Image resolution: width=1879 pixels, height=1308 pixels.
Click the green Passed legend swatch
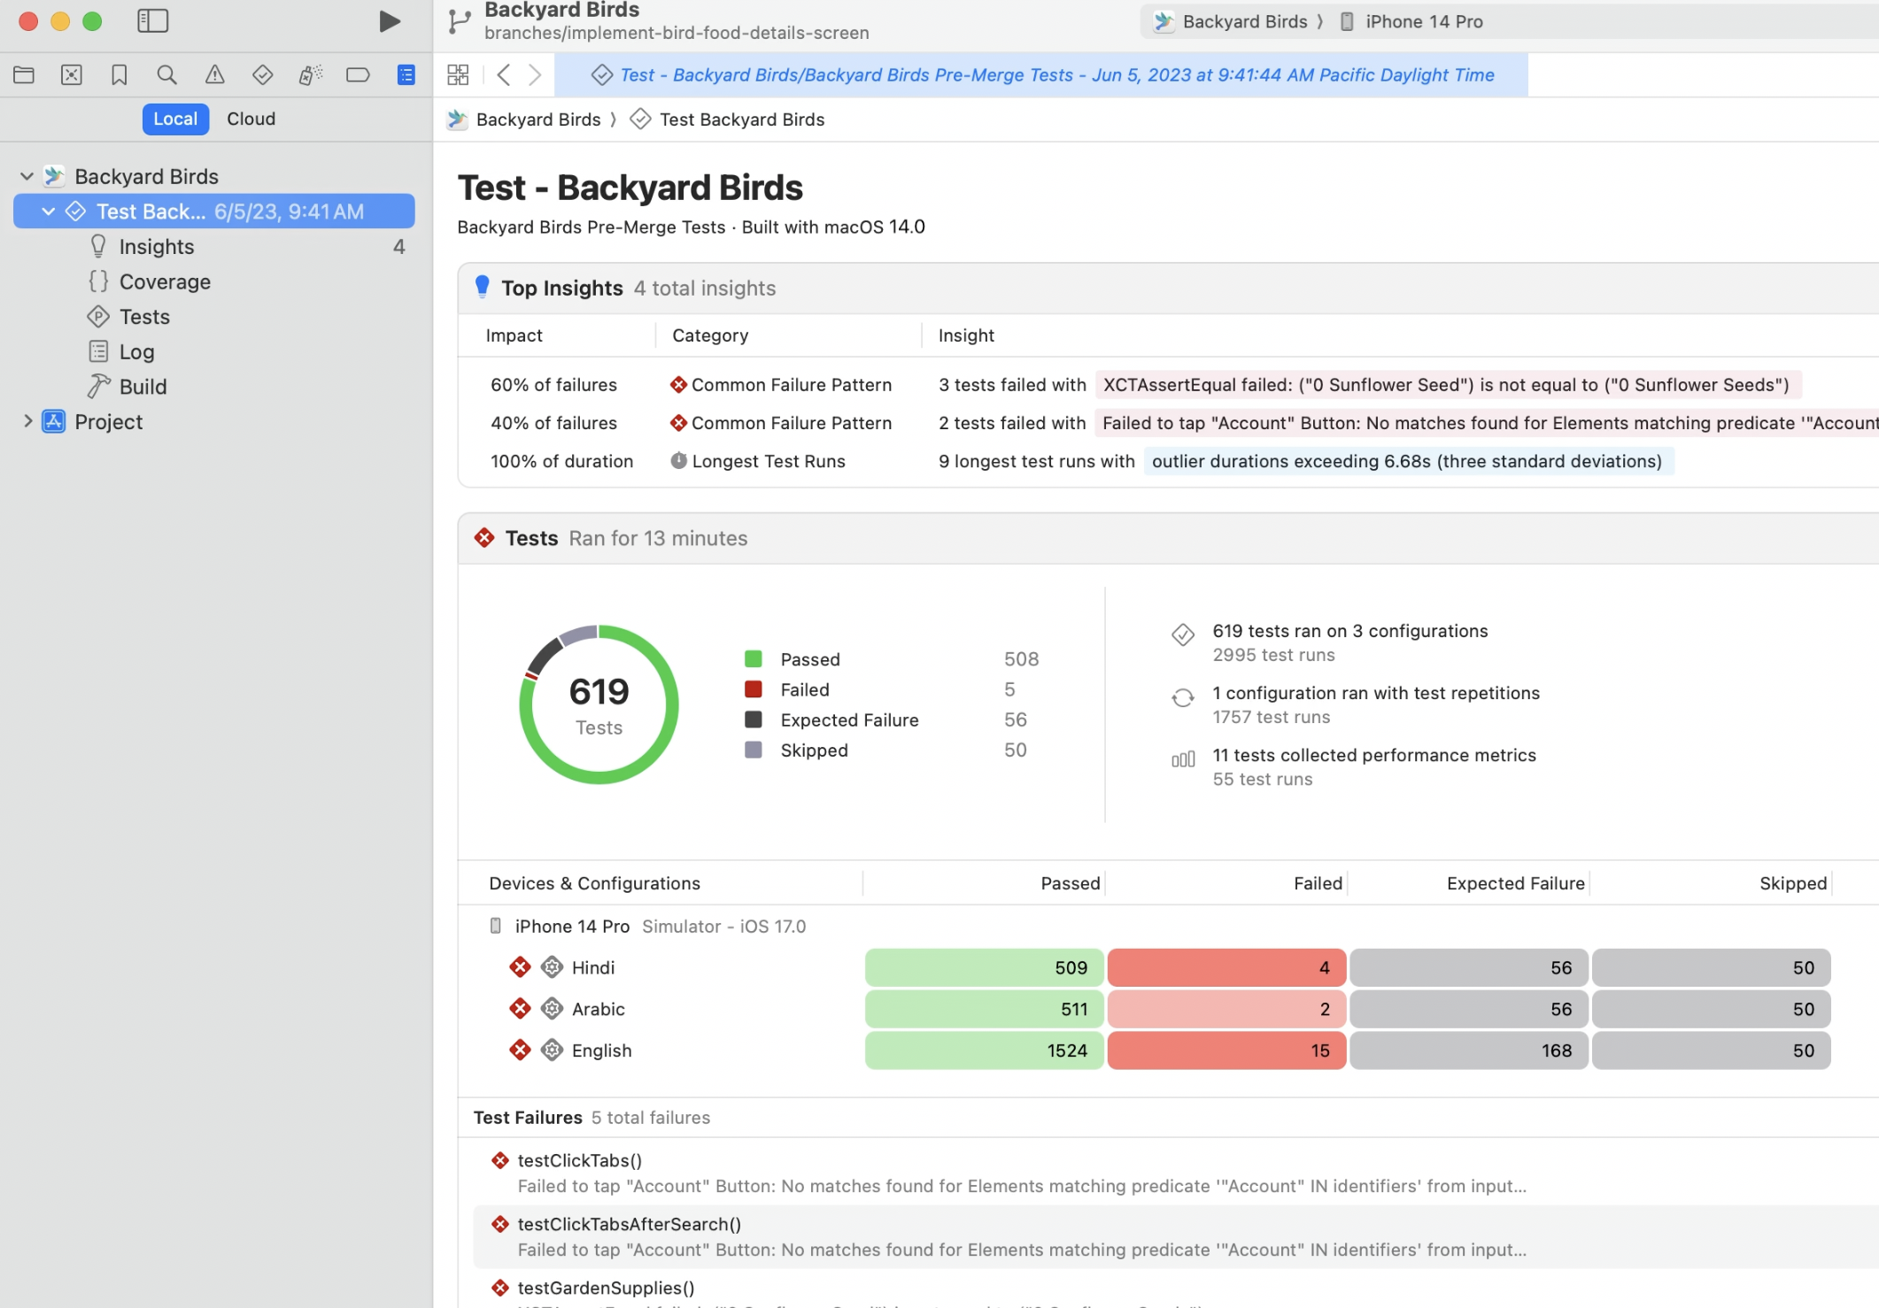pyautogui.click(x=754, y=659)
